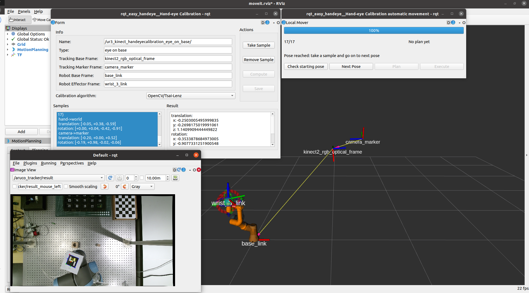This screenshot has height=293, width=529.
Task: Click Remove Sample button
Action: coord(259,59)
